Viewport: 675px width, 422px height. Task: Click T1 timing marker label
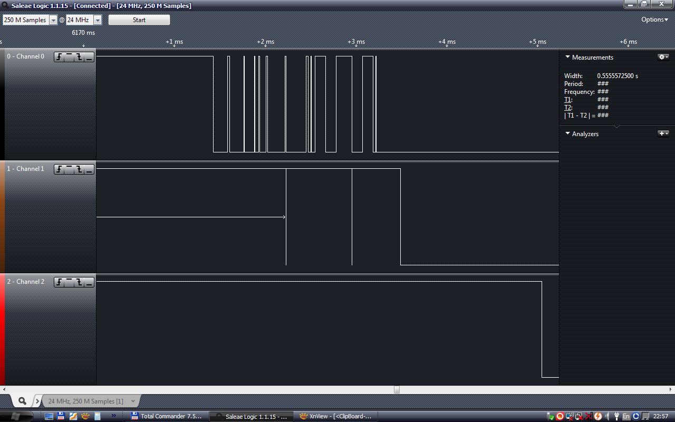[568, 100]
